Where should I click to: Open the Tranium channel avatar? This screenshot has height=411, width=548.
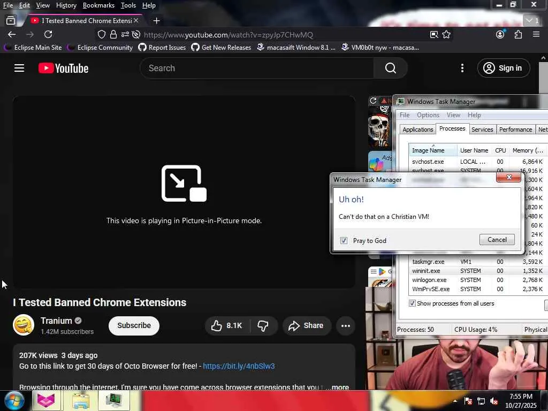(24, 325)
